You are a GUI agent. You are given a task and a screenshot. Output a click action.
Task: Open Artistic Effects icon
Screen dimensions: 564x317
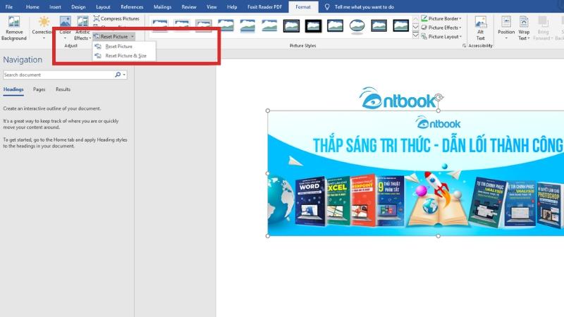click(82, 22)
